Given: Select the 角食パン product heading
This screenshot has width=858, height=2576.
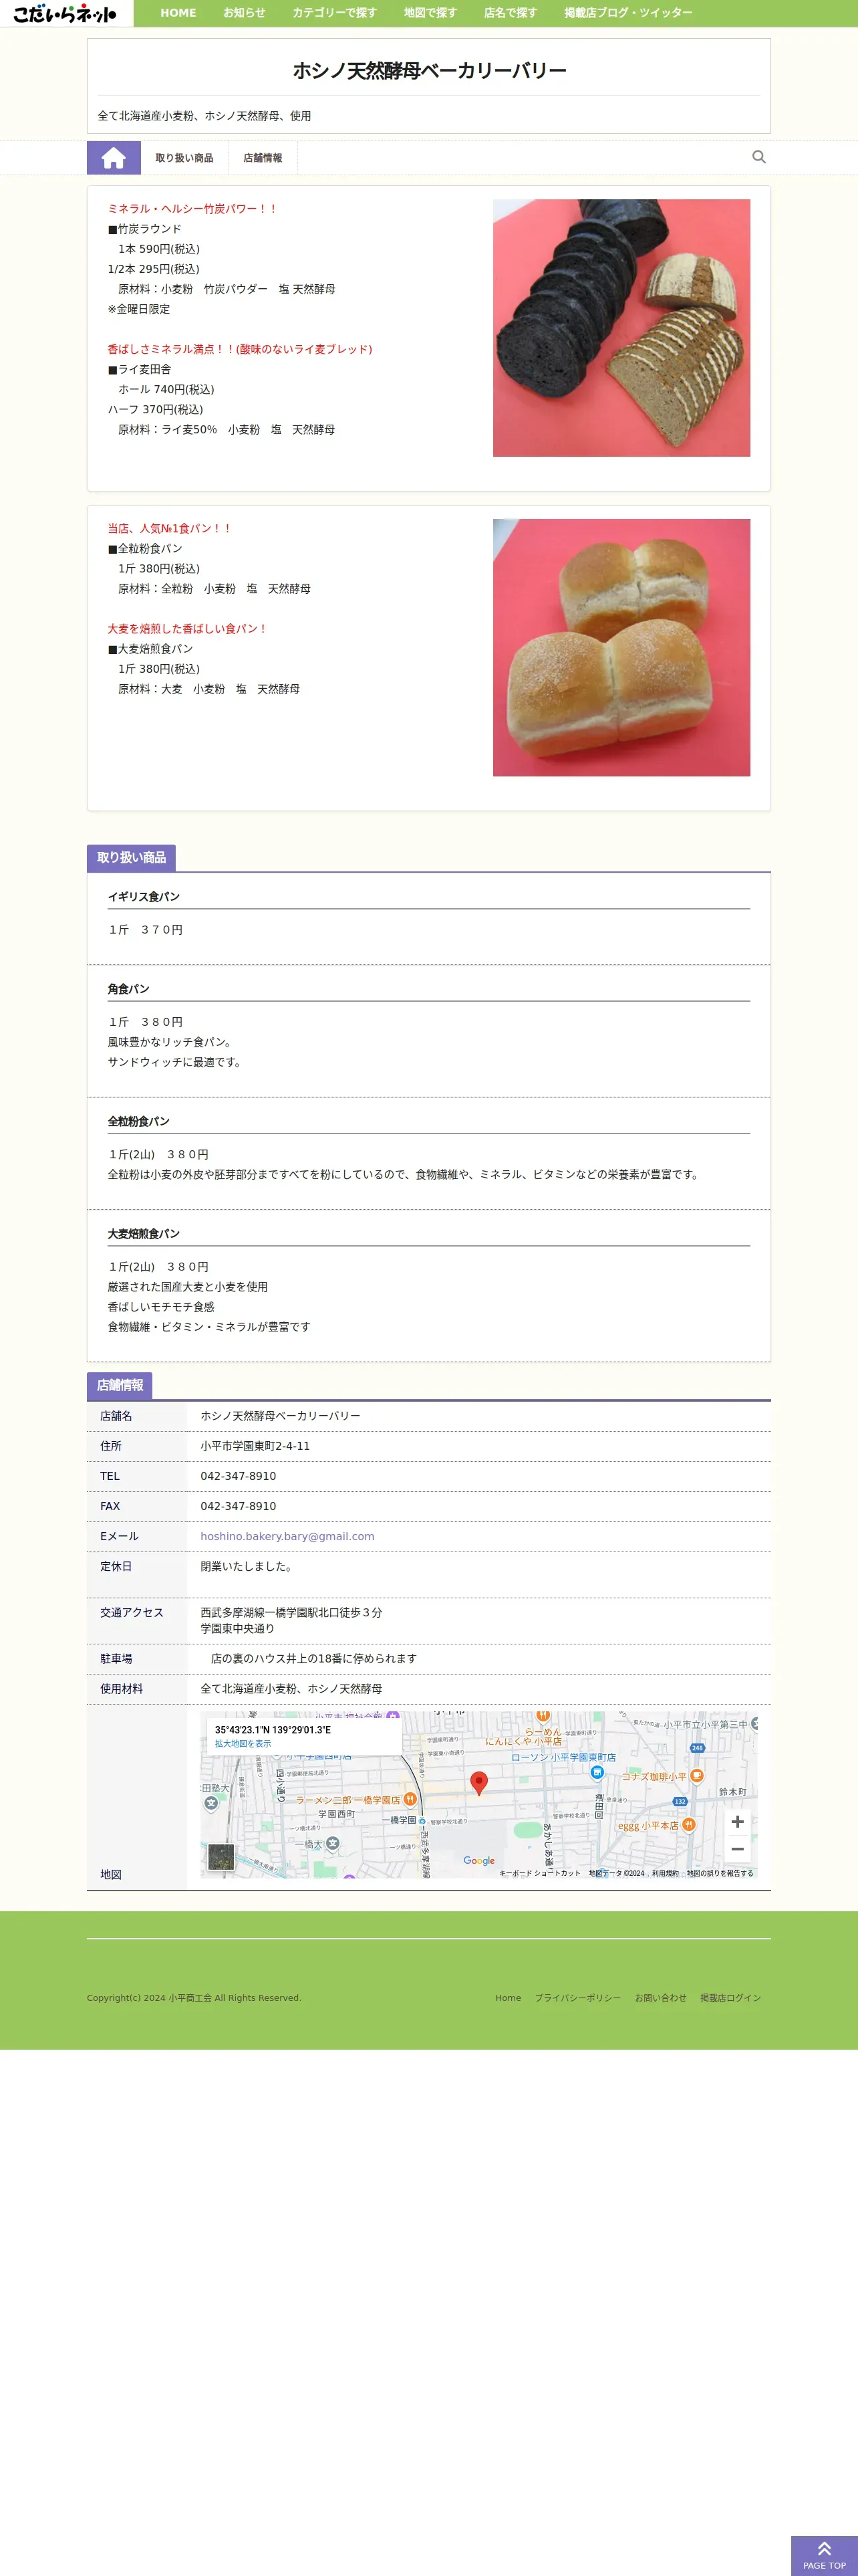Looking at the screenshot, I should coord(129,989).
